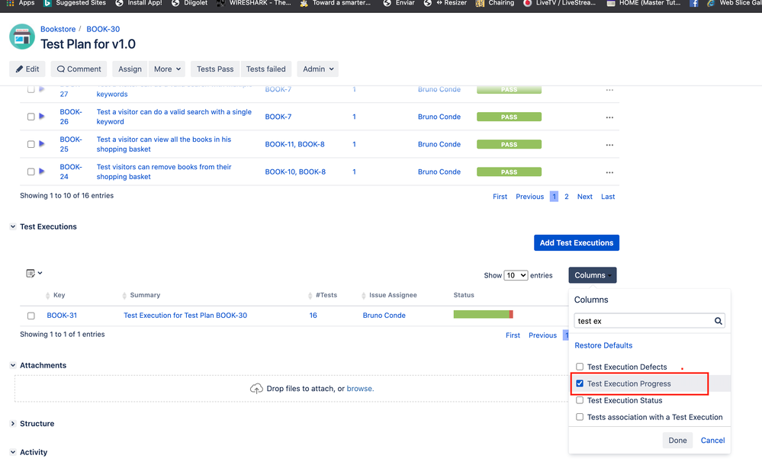Change the Show entries dropdown
The height and width of the screenshot is (465, 762).
pos(516,275)
